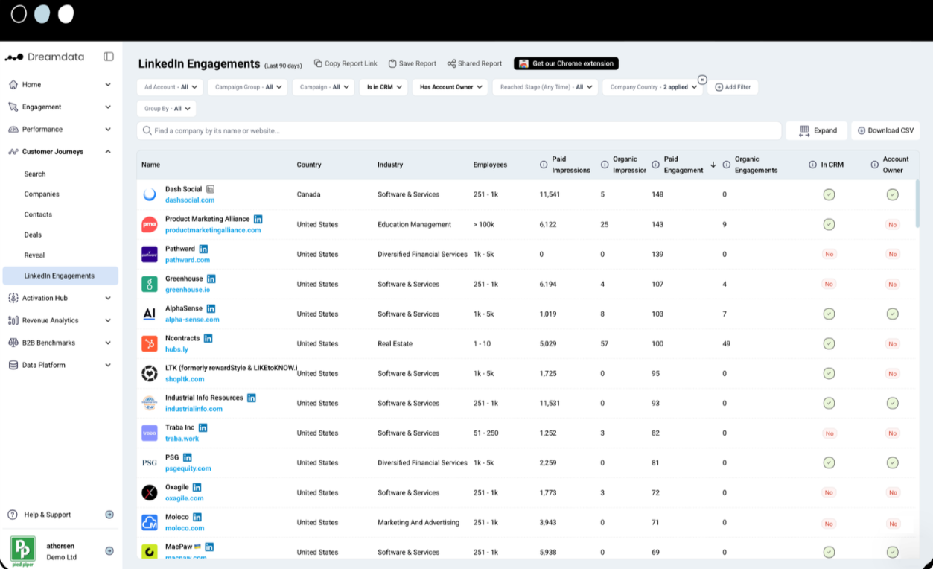
Task: Collapse the sidebar panel icon next to Dreamdata
Action: coord(109,57)
